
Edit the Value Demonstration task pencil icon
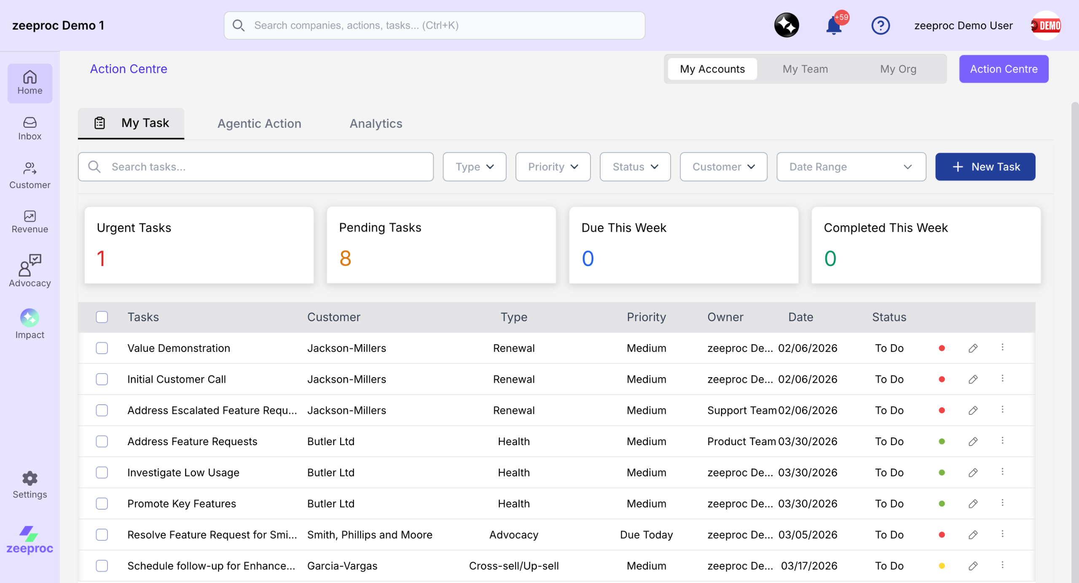click(x=973, y=348)
